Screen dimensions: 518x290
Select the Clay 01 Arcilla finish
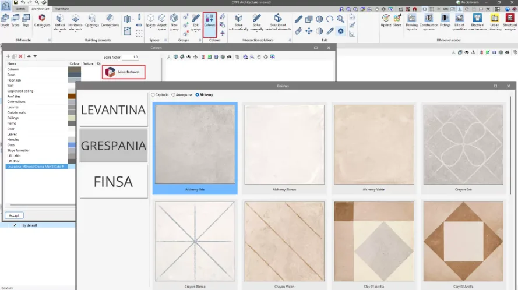[x=374, y=245]
